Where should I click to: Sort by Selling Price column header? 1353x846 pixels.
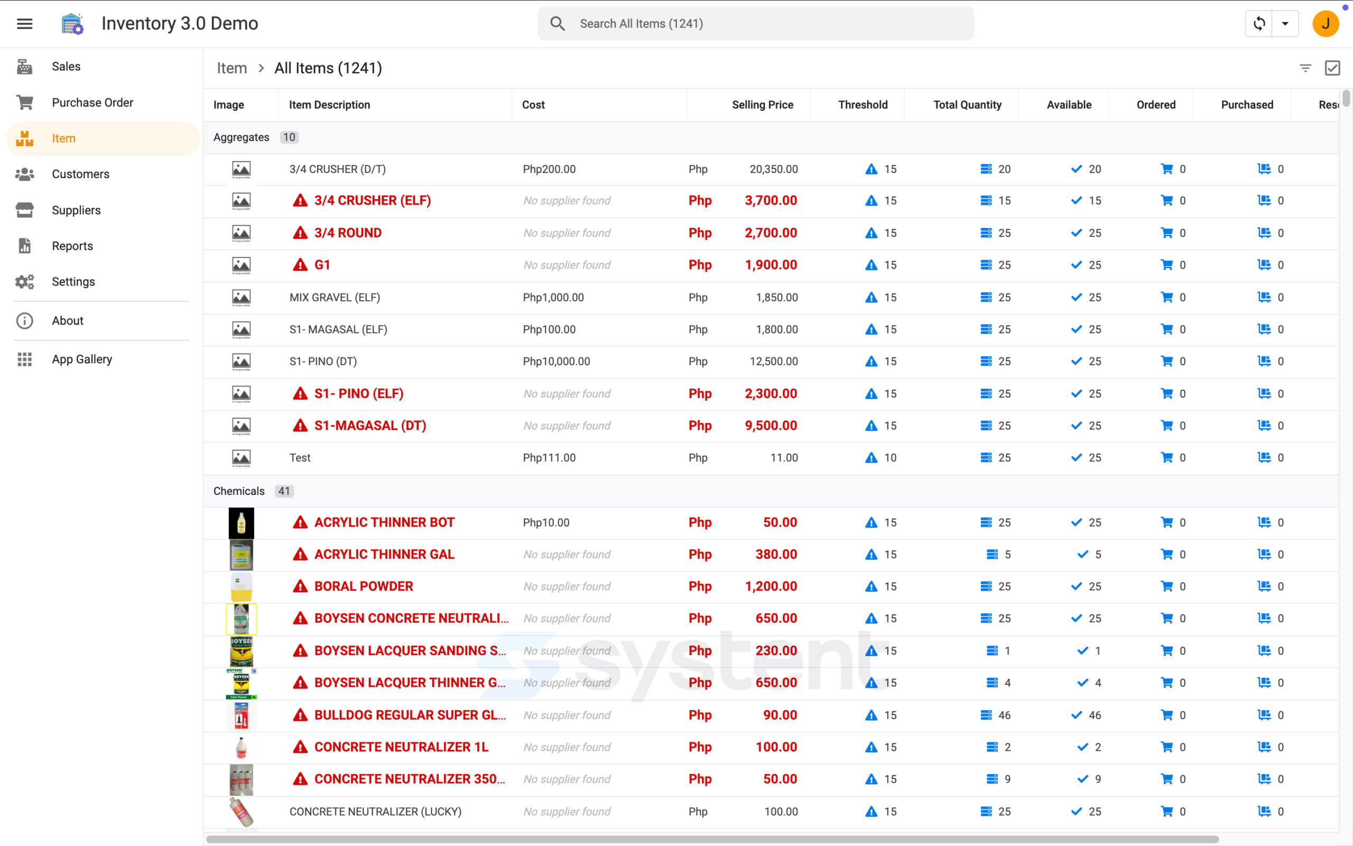(x=762, y=105)
